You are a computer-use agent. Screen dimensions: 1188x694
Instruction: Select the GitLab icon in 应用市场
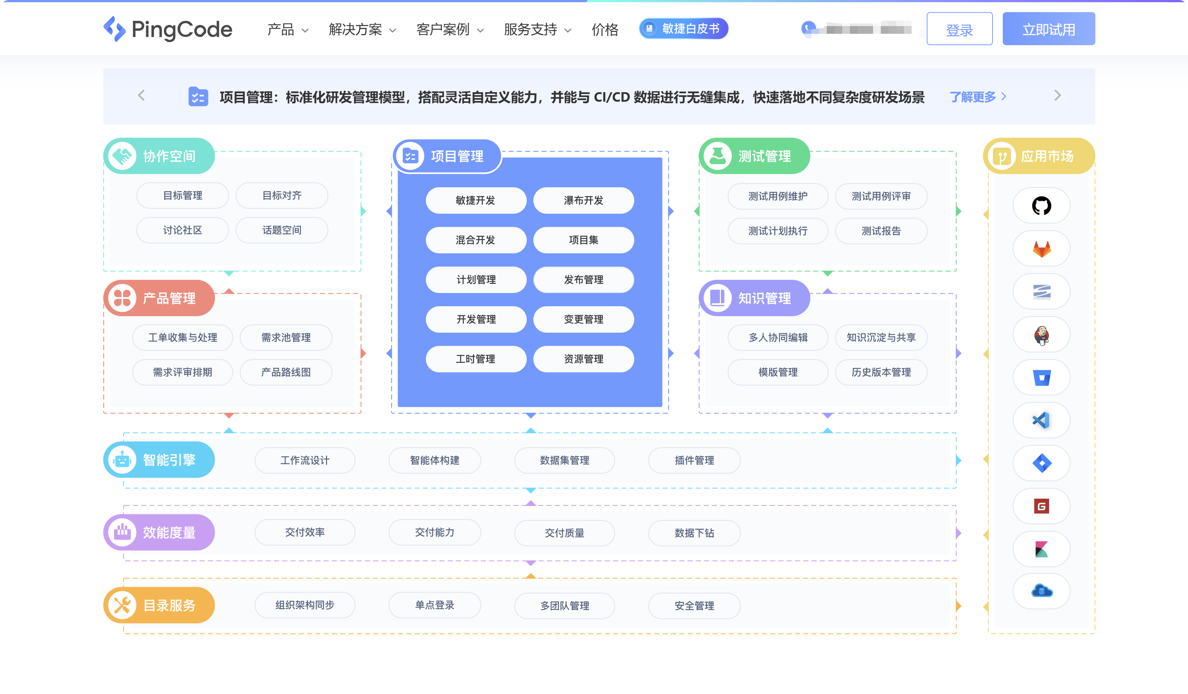[x=1041, y=249]
